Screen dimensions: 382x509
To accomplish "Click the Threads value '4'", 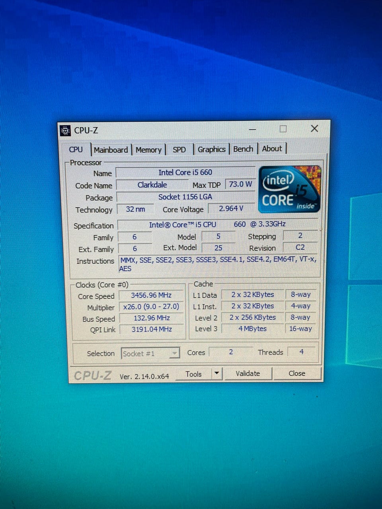I will tap(302, 352).
